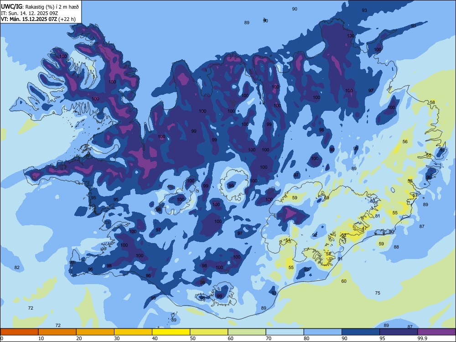Click the golden 30–40 legend swatch
Viewport: 456px width, 342px height.
[x=133, y=332]
